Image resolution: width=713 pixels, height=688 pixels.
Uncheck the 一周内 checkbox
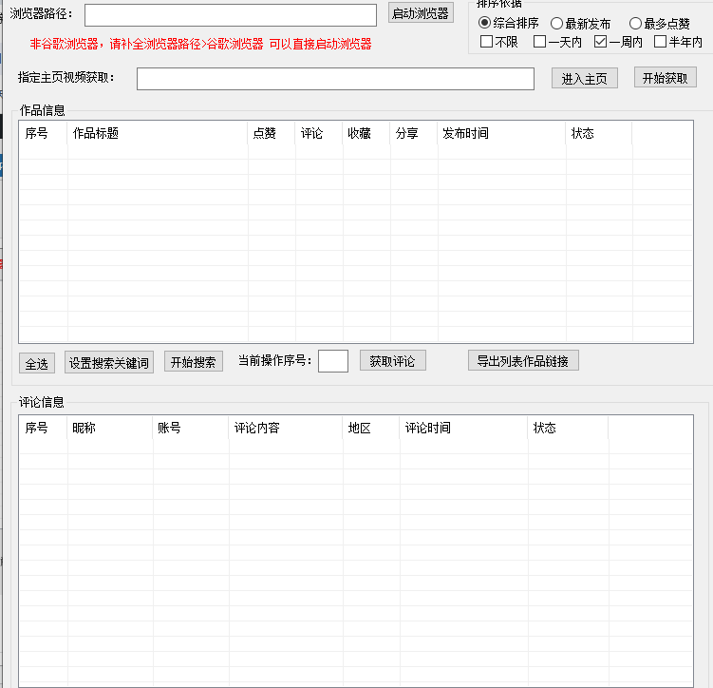[x=600, y=42]
